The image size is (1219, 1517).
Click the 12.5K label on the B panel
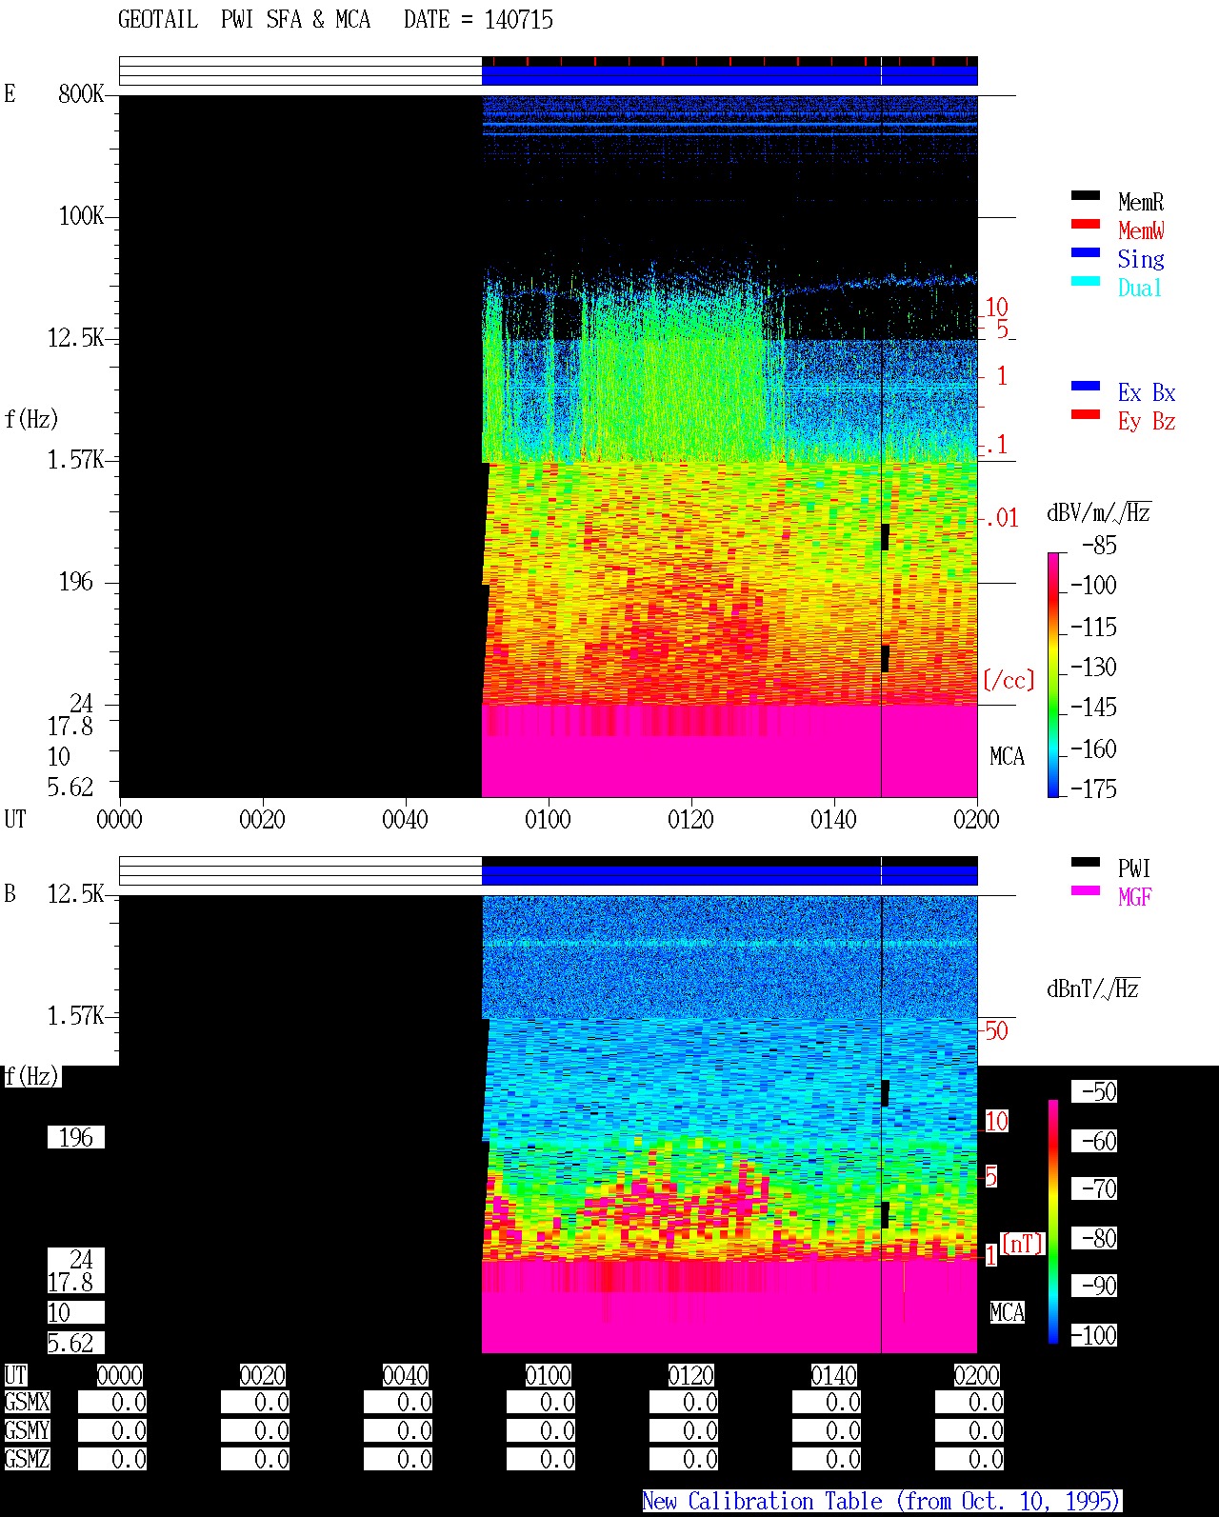point(76,894)
